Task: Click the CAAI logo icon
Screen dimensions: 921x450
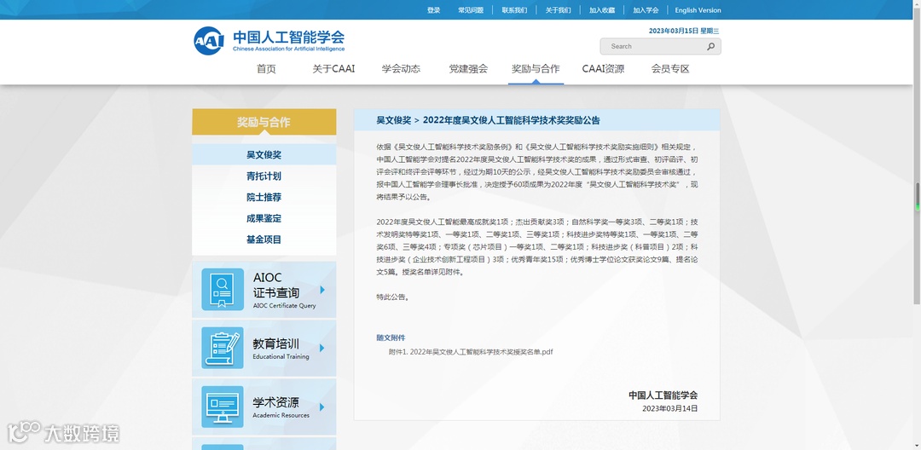Action: 209,40
